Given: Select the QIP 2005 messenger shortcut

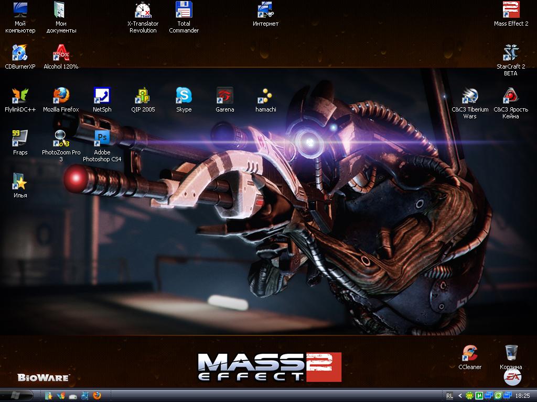Looking at the screenshot, I should pyautogui.click(x=143, y=100).
